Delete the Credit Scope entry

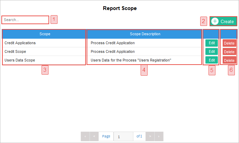click(229, 52)
